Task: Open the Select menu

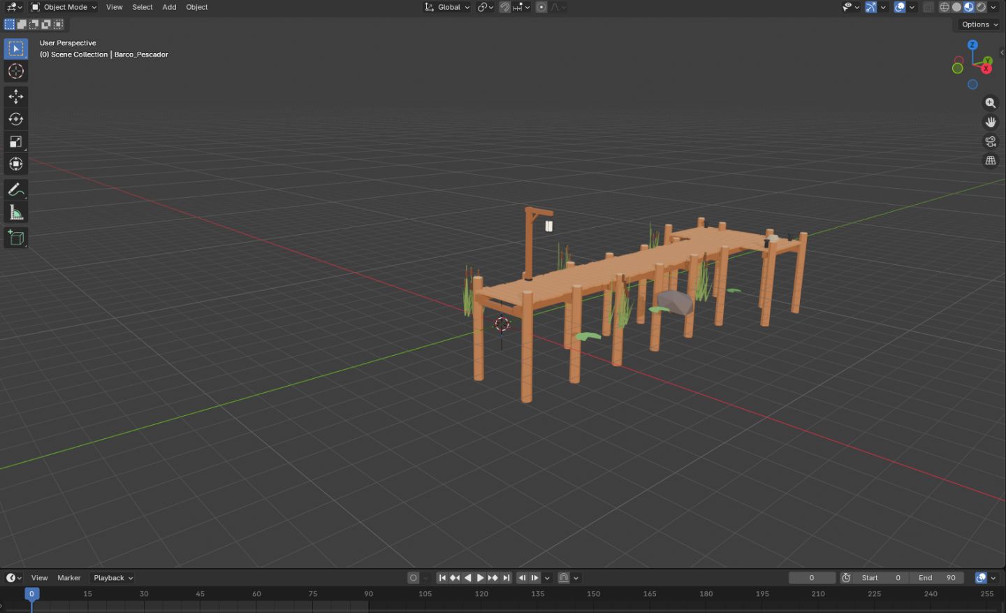Action: [x=143, y=7]
